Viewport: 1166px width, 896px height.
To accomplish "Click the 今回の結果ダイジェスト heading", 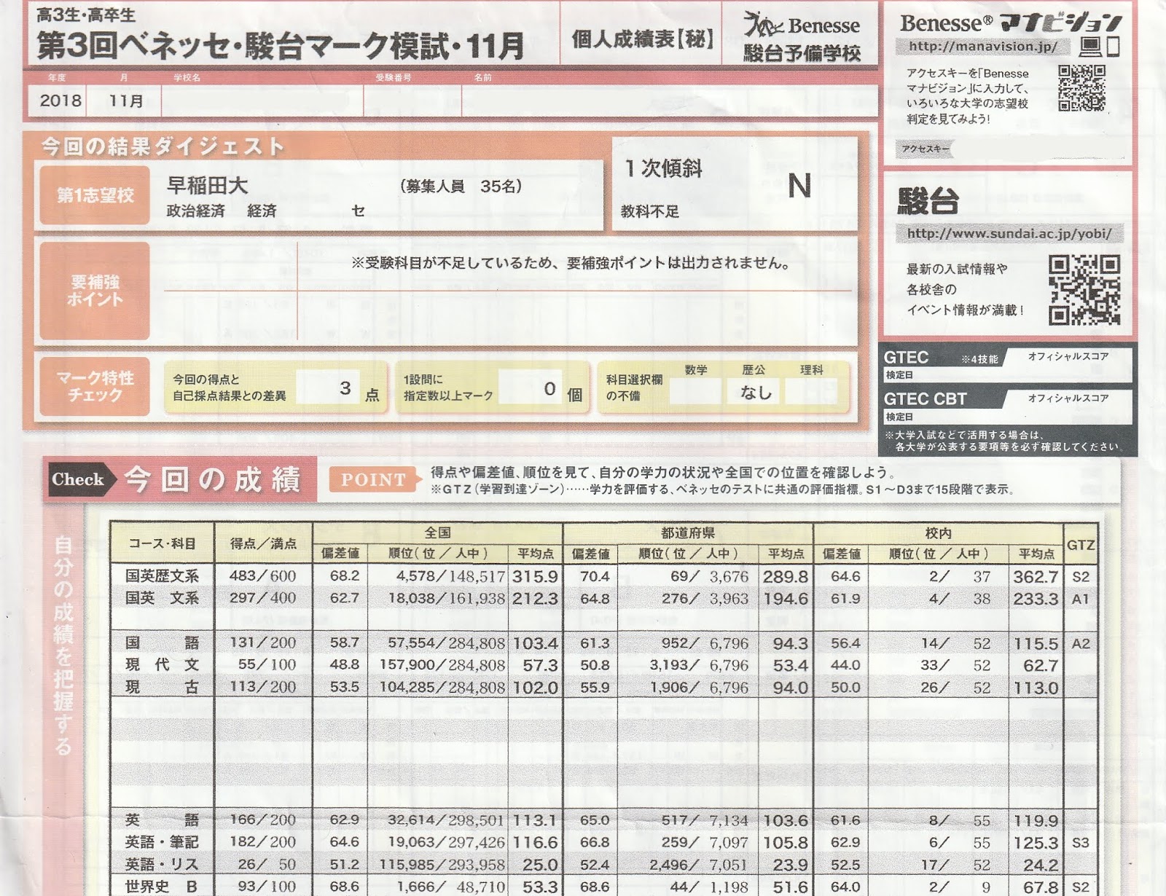I will [163, 146].
